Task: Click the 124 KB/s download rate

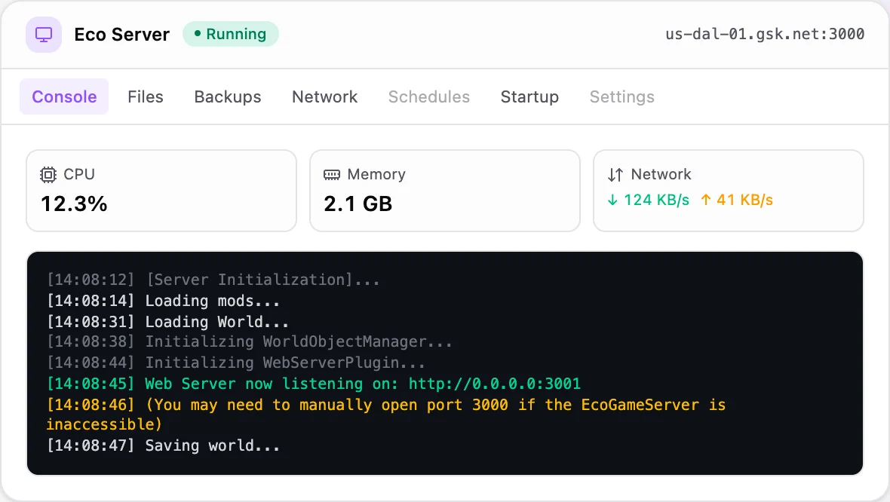Action: [657, 200]
